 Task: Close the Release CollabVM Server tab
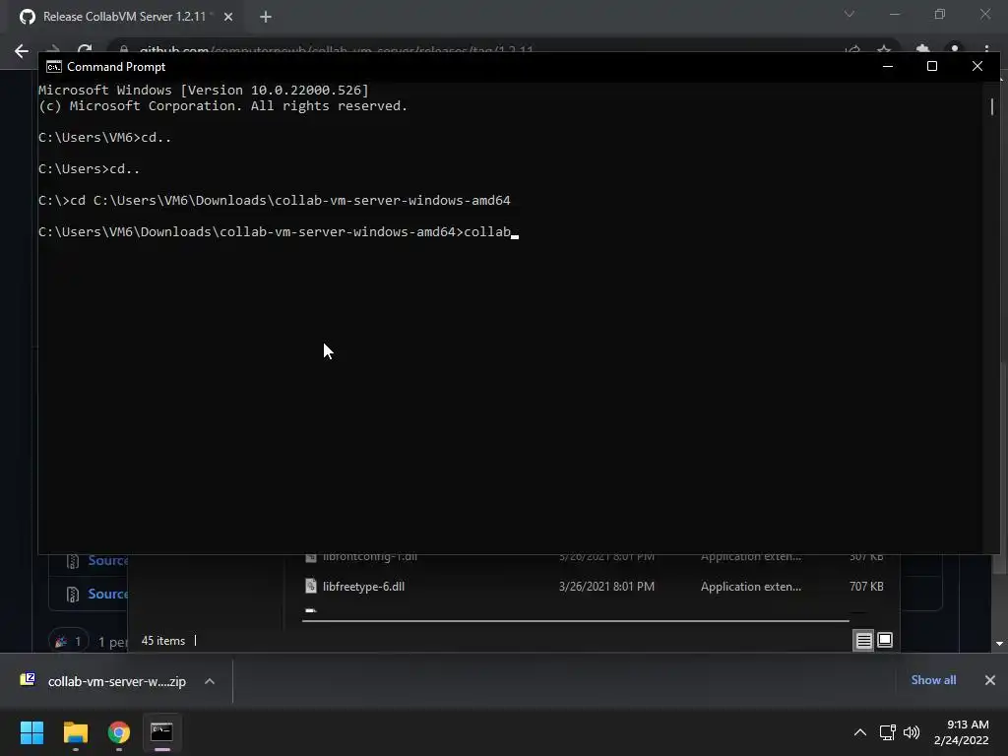[228, 17]
